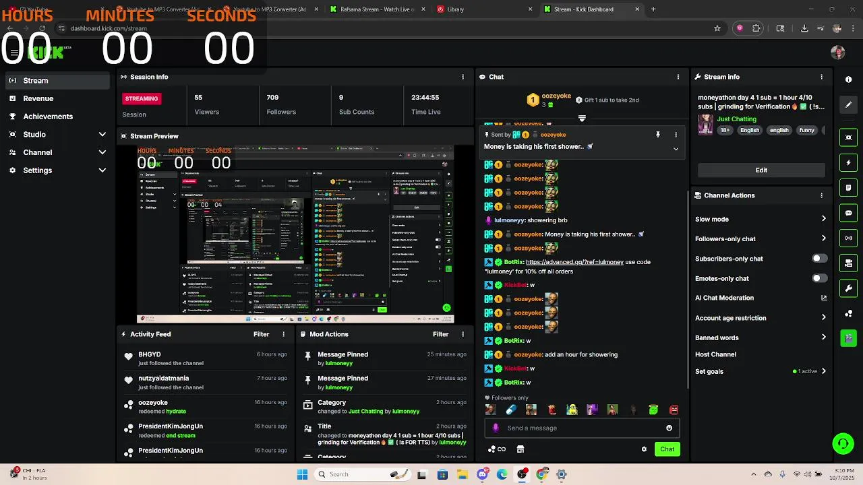Open Followers-only chat options arrow
863x485 pixels.
tap(823, 238)
